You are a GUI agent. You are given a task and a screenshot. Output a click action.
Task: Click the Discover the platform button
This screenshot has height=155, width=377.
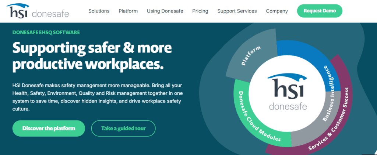(x=49, y=128)
